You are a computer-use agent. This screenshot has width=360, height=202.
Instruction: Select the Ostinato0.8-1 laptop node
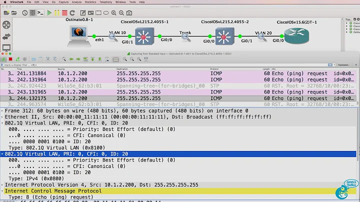tap(79, 35)
